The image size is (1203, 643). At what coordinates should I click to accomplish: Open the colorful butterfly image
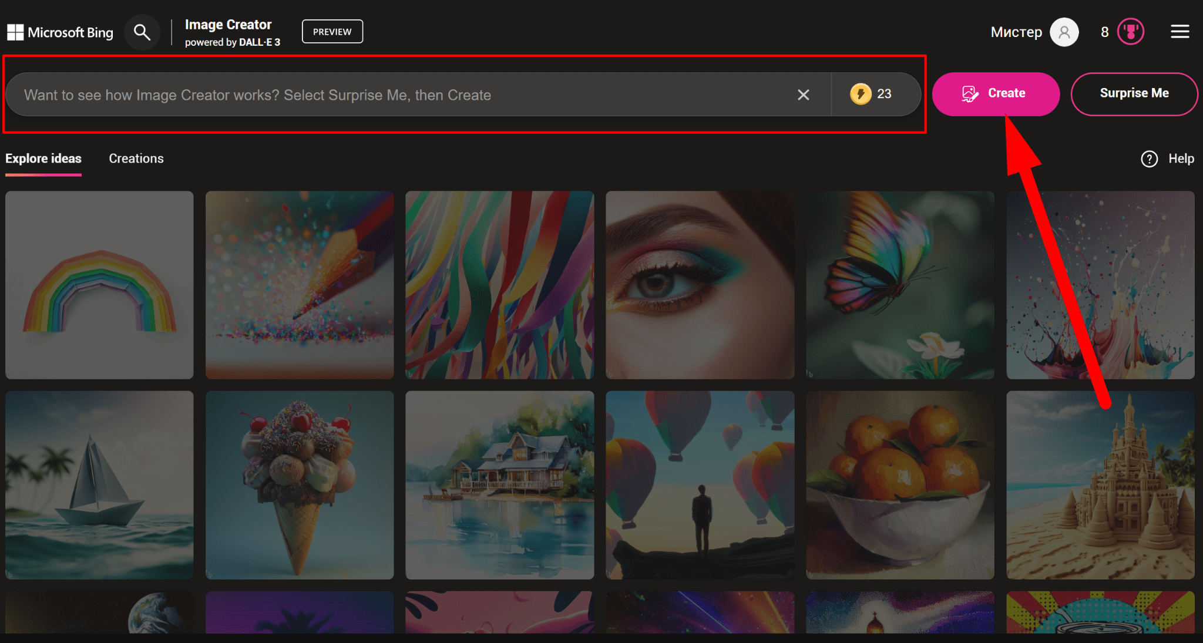click(900, 285)
